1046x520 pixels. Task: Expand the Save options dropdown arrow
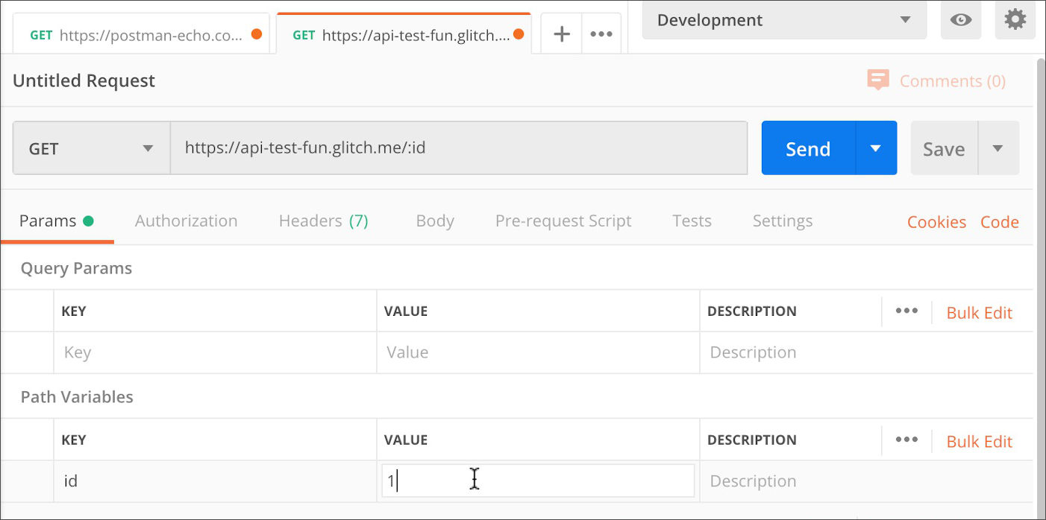coord(998,148)
